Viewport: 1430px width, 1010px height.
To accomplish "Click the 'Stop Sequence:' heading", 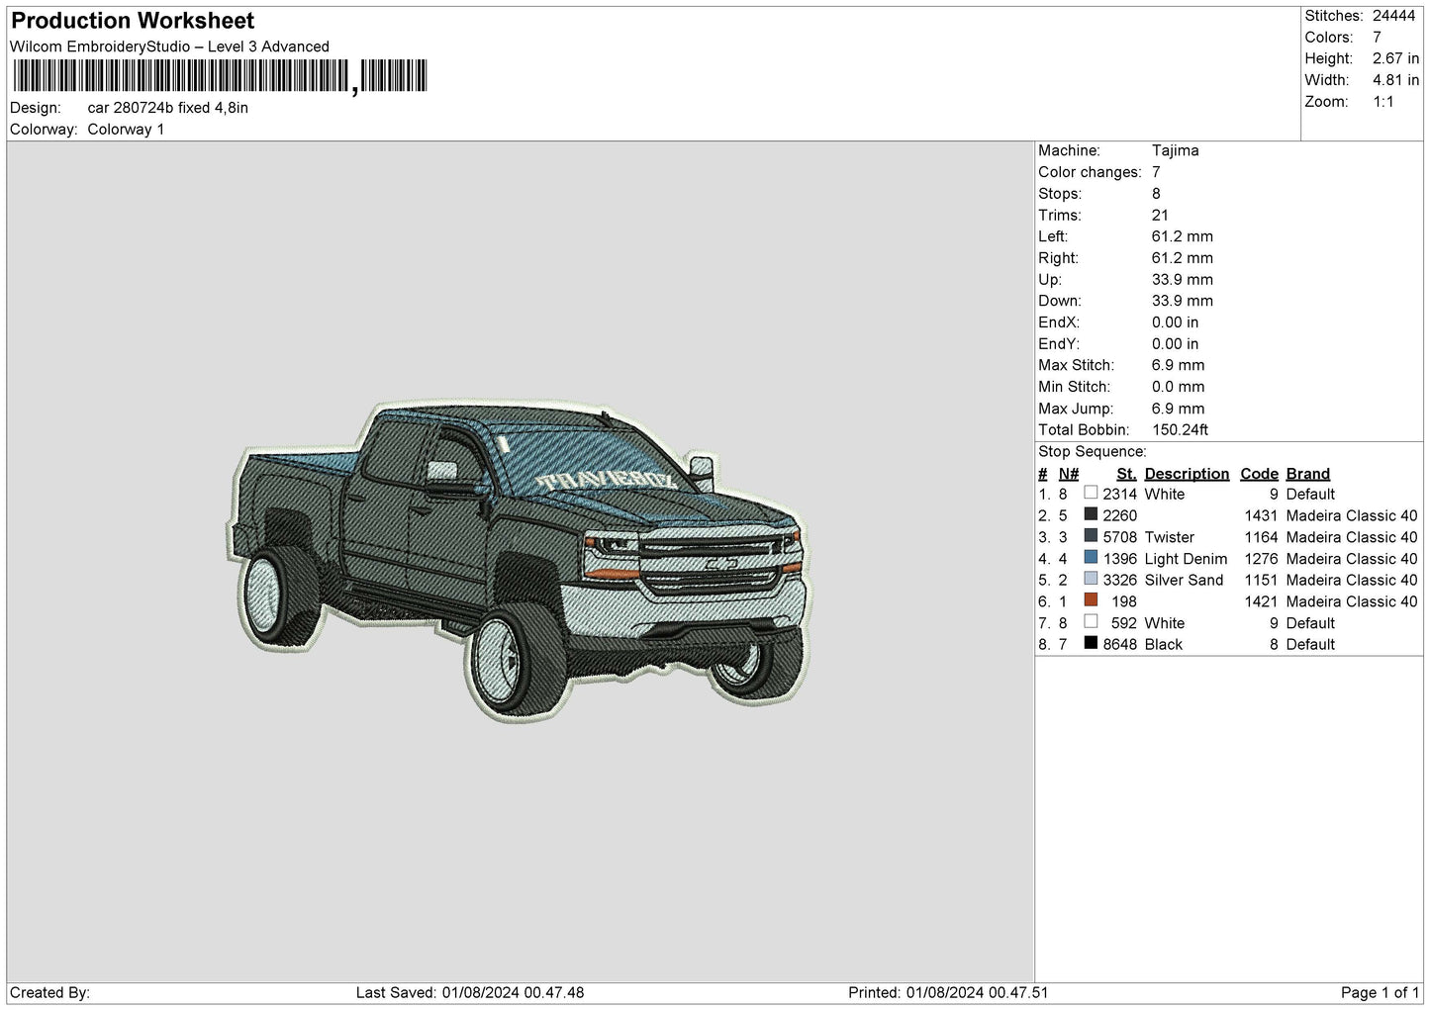I will [x=1092, y=452].
